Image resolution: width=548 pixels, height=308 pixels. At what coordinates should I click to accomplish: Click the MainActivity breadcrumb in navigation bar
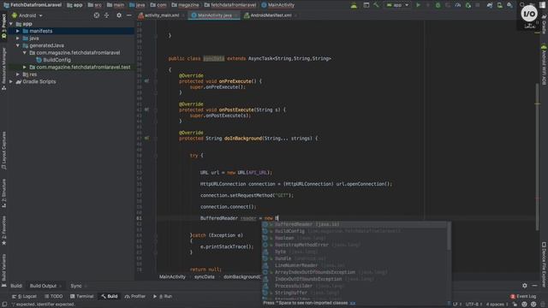tap(277, 5)
